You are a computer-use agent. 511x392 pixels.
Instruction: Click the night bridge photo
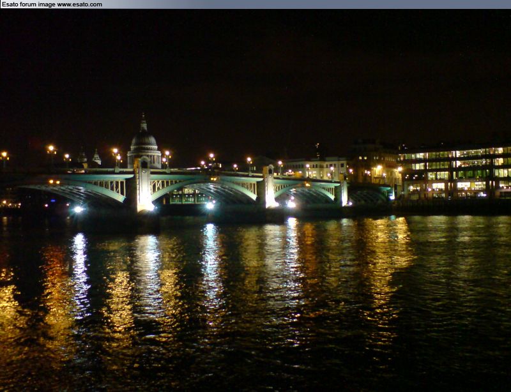(x=256, y=200)
